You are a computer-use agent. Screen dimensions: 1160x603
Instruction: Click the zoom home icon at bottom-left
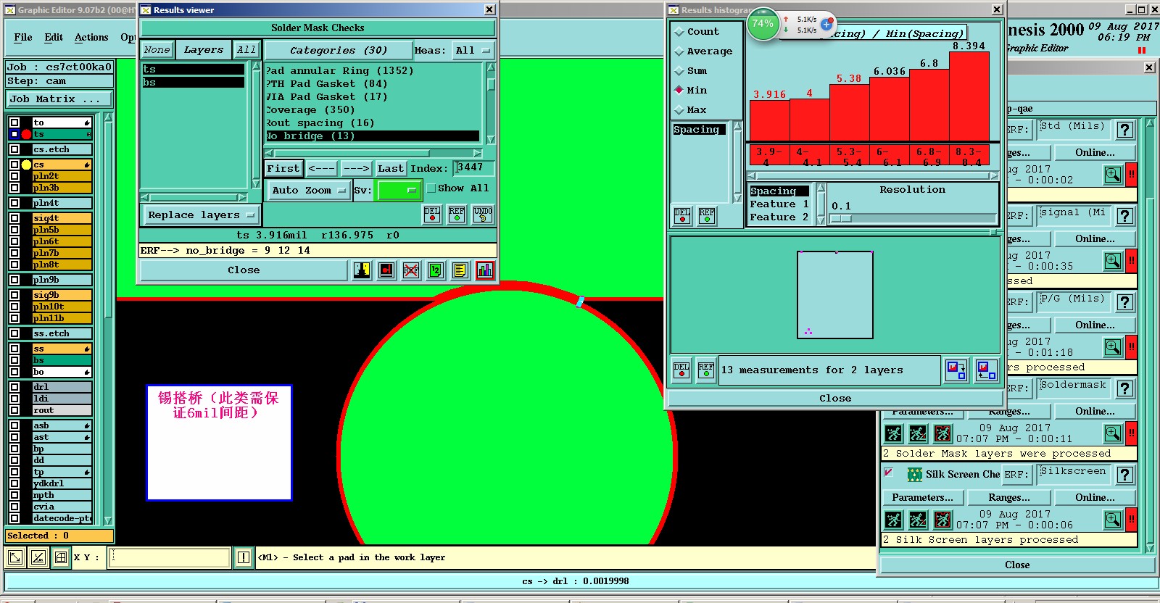14,557
